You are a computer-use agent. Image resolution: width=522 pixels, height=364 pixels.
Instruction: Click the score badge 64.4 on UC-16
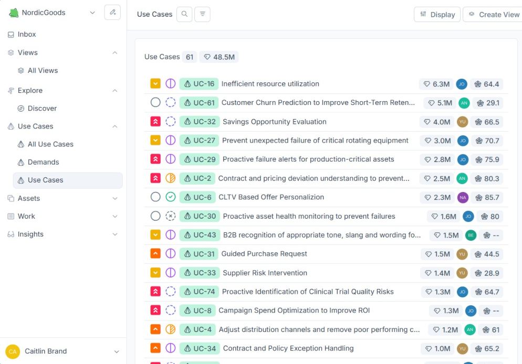[x=487, y=84]
